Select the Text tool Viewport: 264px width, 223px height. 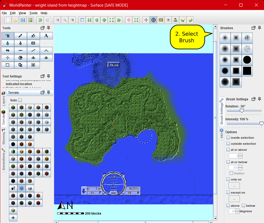(x=46, y=36)
